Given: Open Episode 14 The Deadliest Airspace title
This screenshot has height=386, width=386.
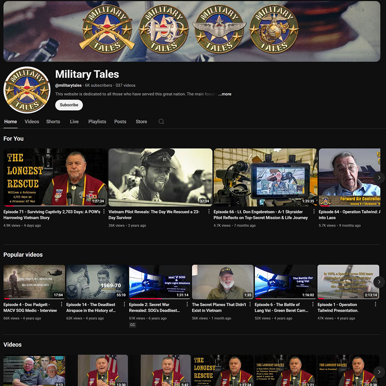Looking at the screenshot, I should pos(91,308).
